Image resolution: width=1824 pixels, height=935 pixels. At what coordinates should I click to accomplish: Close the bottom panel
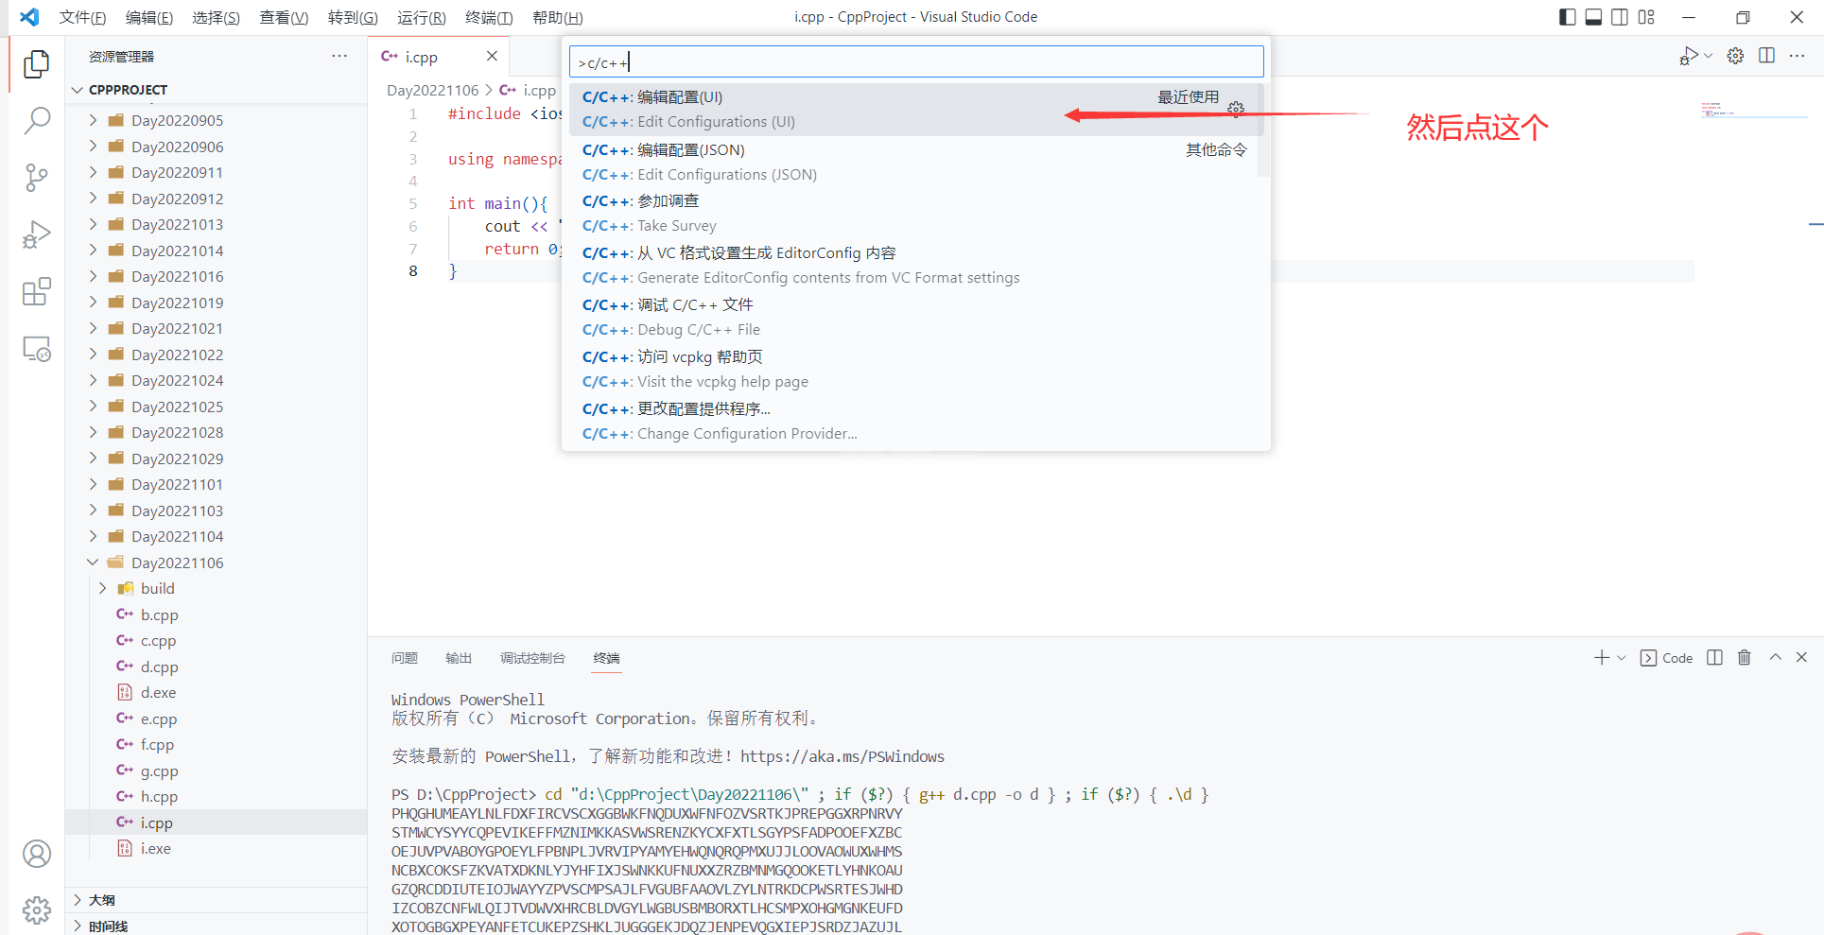click(1801, 657)
